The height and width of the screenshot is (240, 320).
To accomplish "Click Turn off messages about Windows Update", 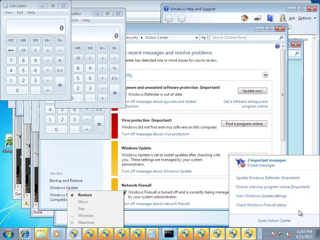I will click(157, 171).
